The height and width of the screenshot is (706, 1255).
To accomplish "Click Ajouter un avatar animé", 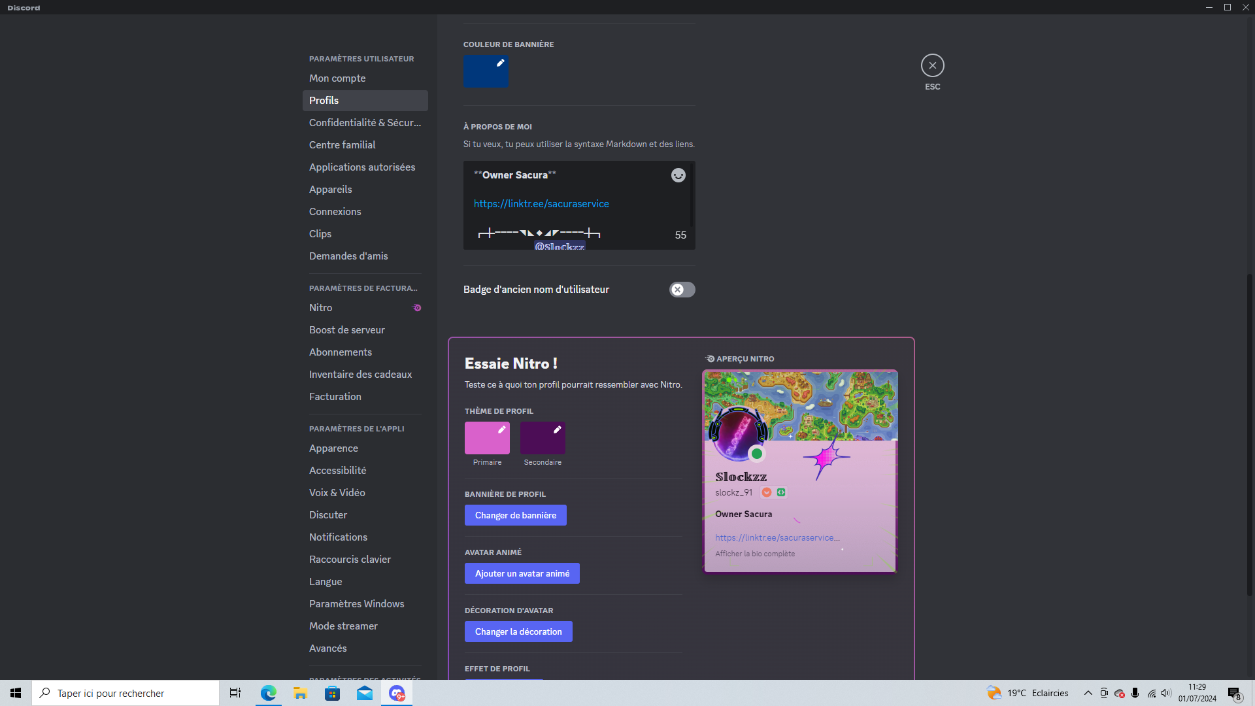I will tap(522, 573).
